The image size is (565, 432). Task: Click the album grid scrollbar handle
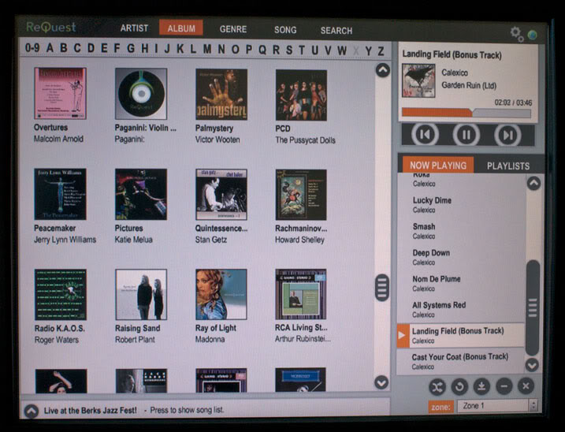pos(382,288)
